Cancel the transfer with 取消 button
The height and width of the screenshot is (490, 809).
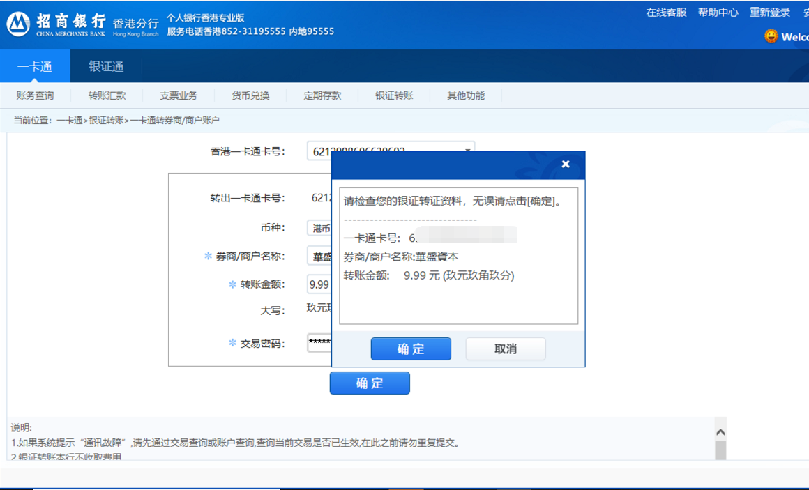click(x=506, y=349)
